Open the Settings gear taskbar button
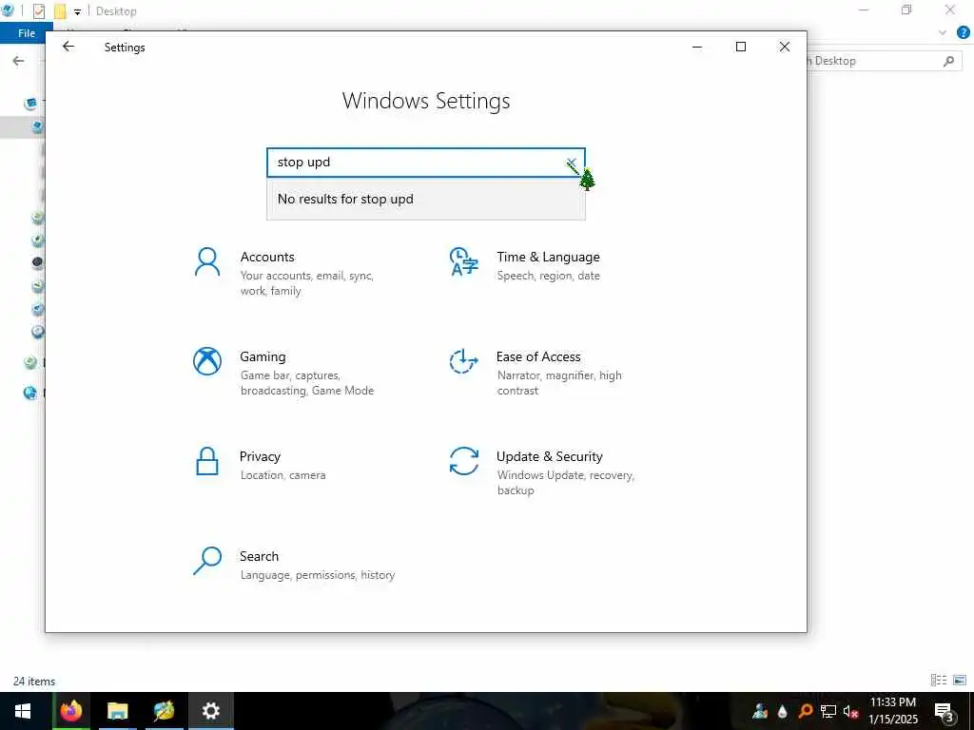Screen dimensions: 974x730 tap(211, 711)
